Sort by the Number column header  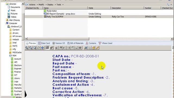click(x=152, y=8)
